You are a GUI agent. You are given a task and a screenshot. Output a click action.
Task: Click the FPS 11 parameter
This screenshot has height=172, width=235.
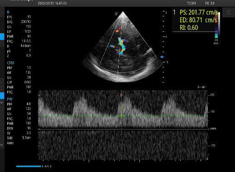tap(19, 17)
